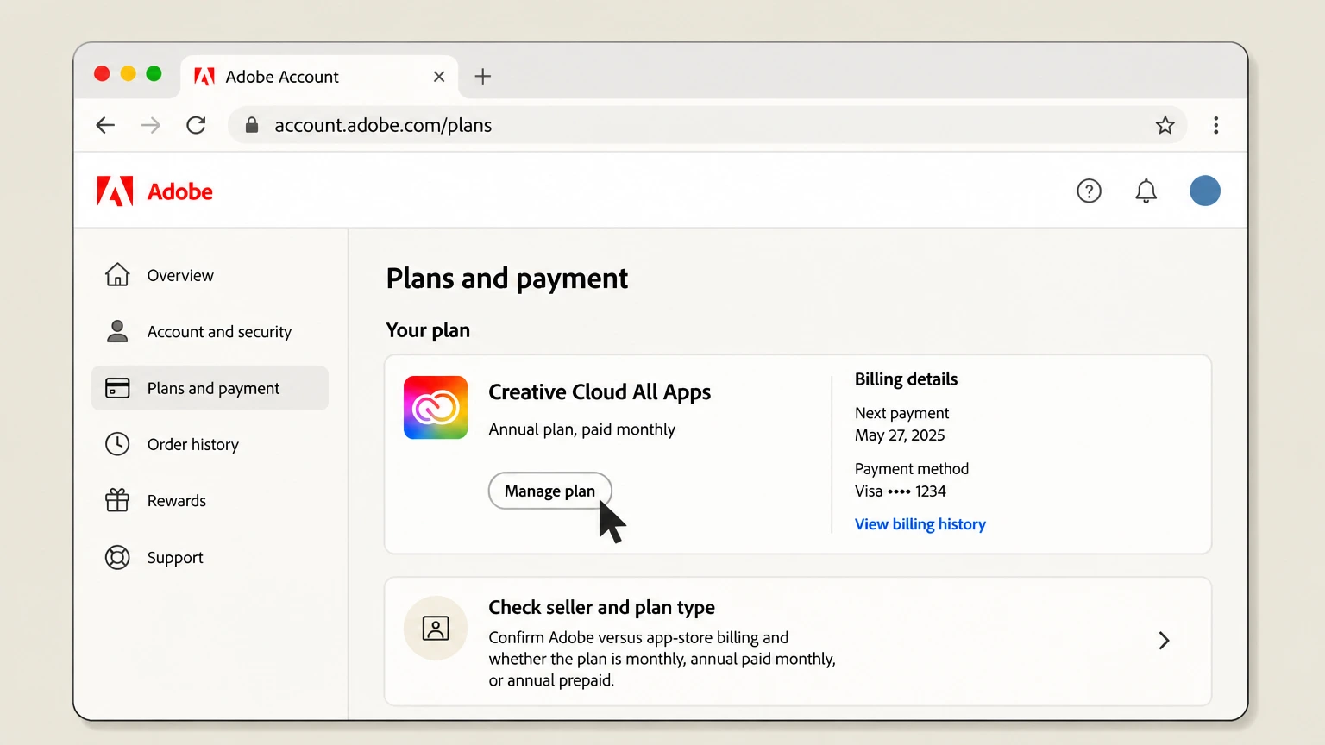Select Plans and payment in sidebar
Viewport: 1325px width, 745px height.
(210, 388)
